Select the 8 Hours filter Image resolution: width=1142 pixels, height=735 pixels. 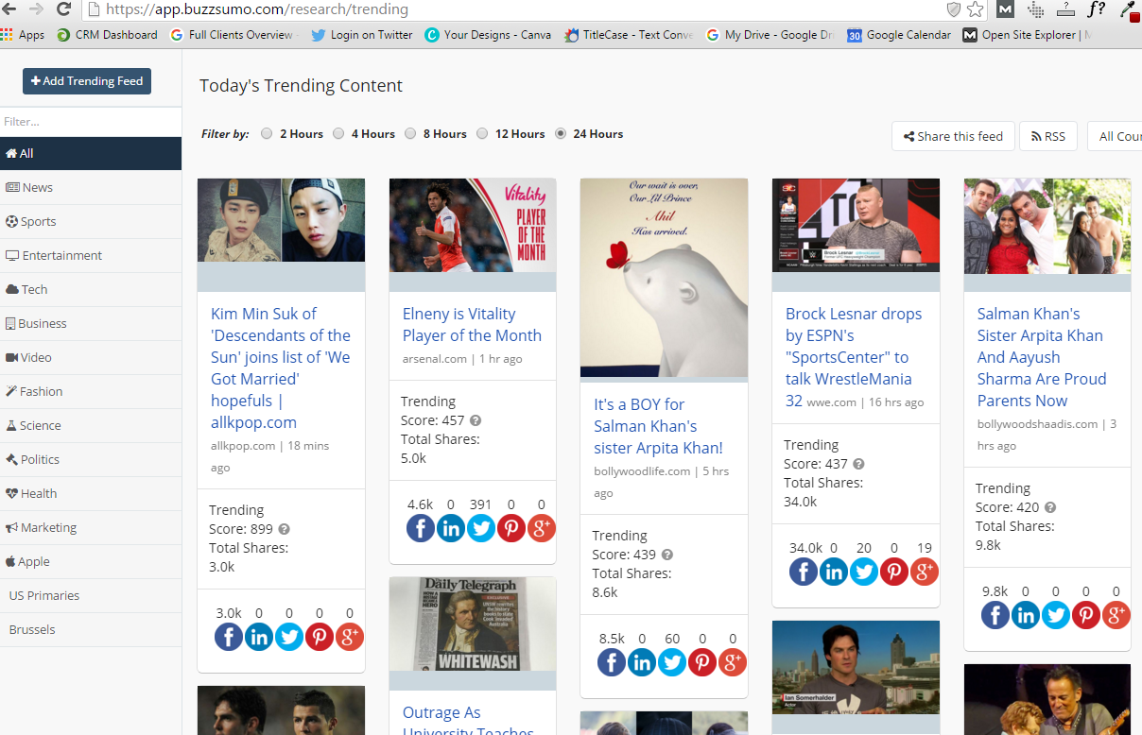(x=410, y=134)
